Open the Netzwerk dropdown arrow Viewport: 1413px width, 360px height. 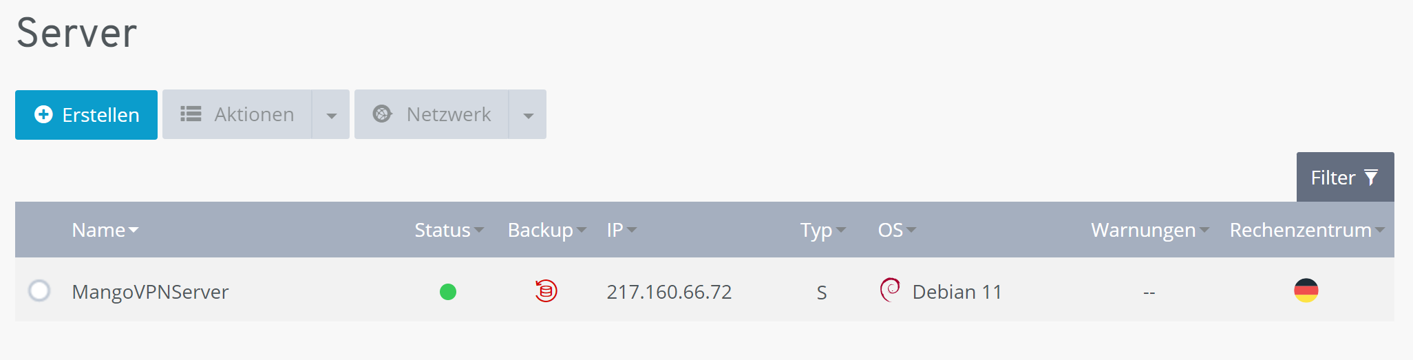click(528, 115)
